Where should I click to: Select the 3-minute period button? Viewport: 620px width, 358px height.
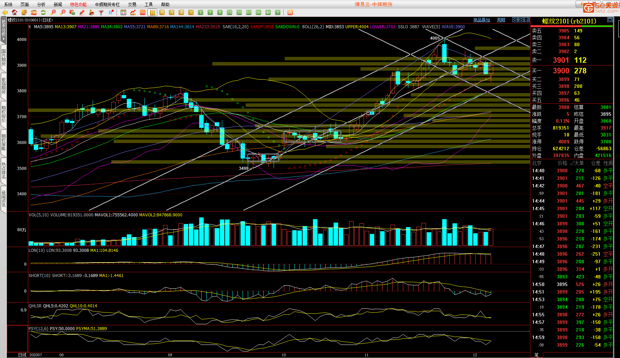pyautogui.click(x=210, y=12)
